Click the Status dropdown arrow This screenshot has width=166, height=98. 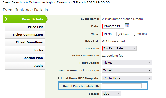tap(119, 94)
